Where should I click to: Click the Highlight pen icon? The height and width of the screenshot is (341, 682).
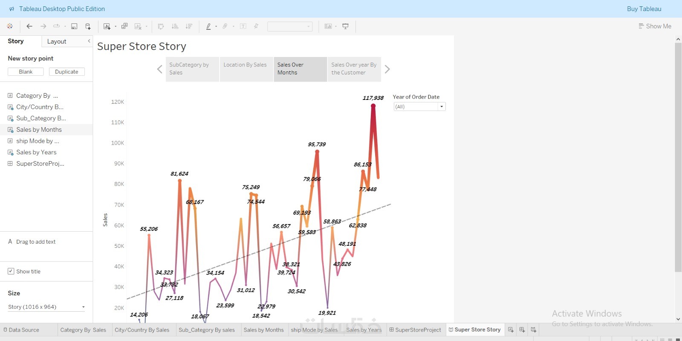208,26
